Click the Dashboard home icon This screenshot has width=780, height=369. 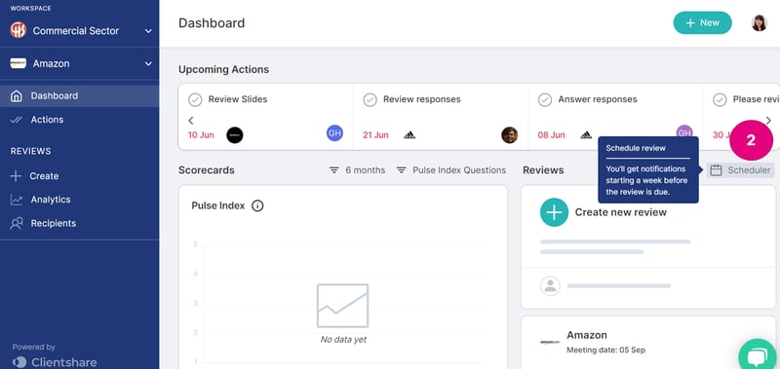(17, 95)
